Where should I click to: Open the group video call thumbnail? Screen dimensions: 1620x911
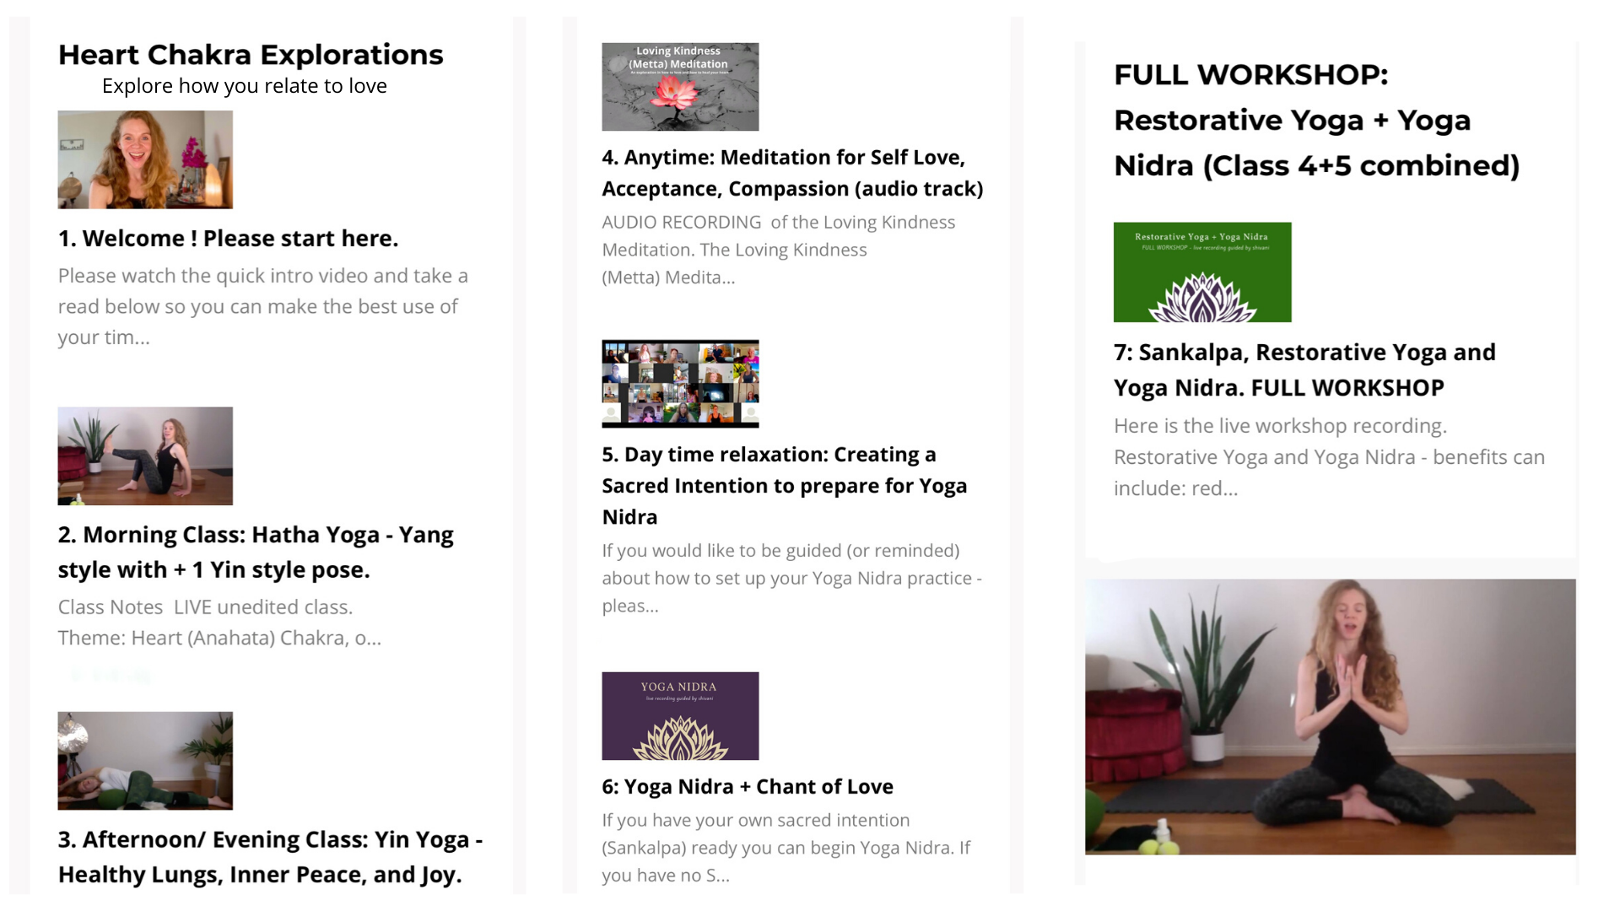click(680, 384)
